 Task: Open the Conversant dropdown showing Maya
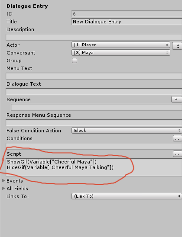(x=121, y=53)
